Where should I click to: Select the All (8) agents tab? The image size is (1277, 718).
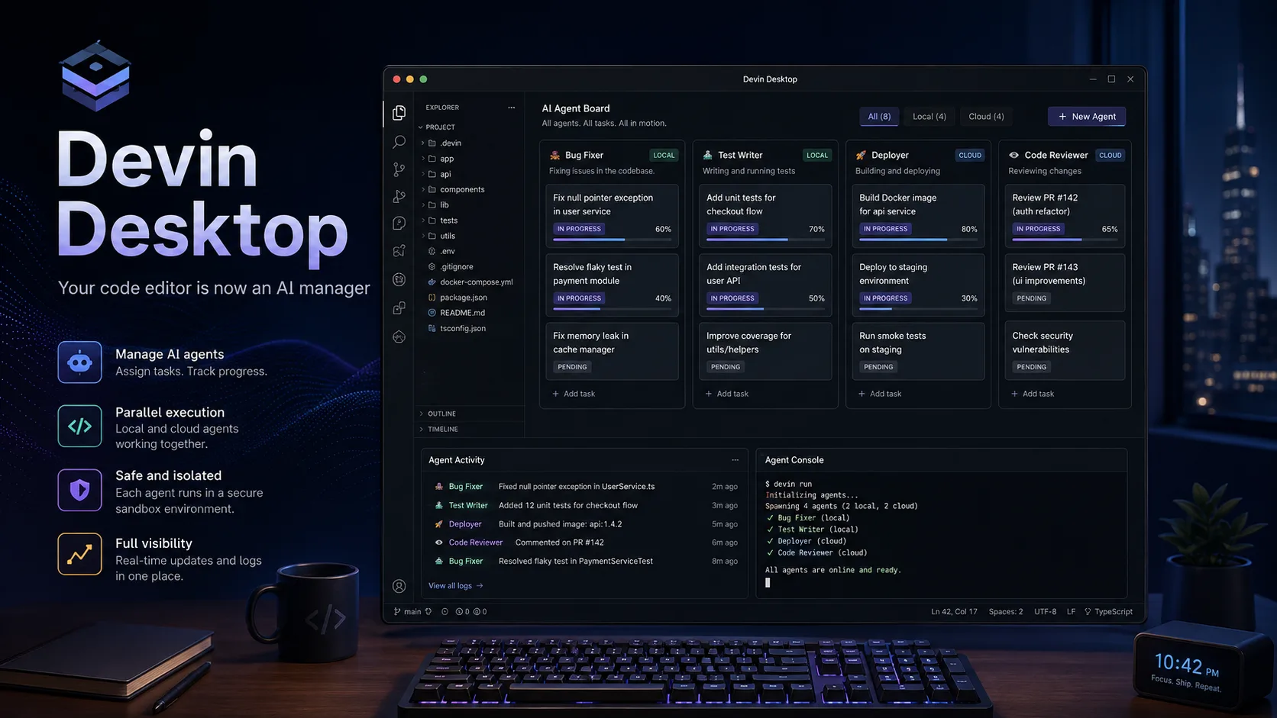tap(879, 117)
